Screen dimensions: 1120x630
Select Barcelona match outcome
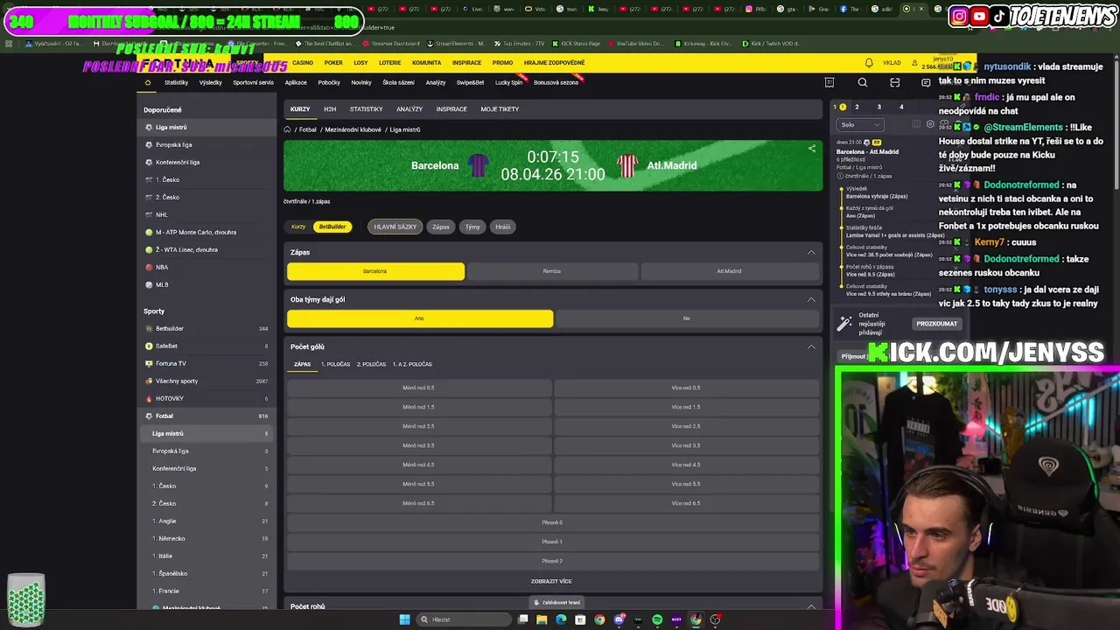point(375,271)
